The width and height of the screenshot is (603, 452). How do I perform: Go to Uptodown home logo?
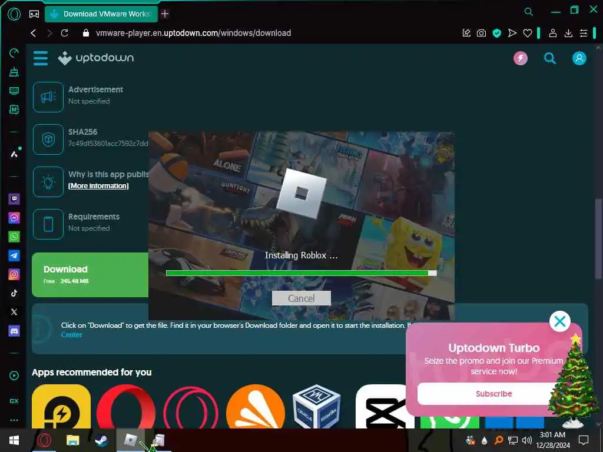96,58
